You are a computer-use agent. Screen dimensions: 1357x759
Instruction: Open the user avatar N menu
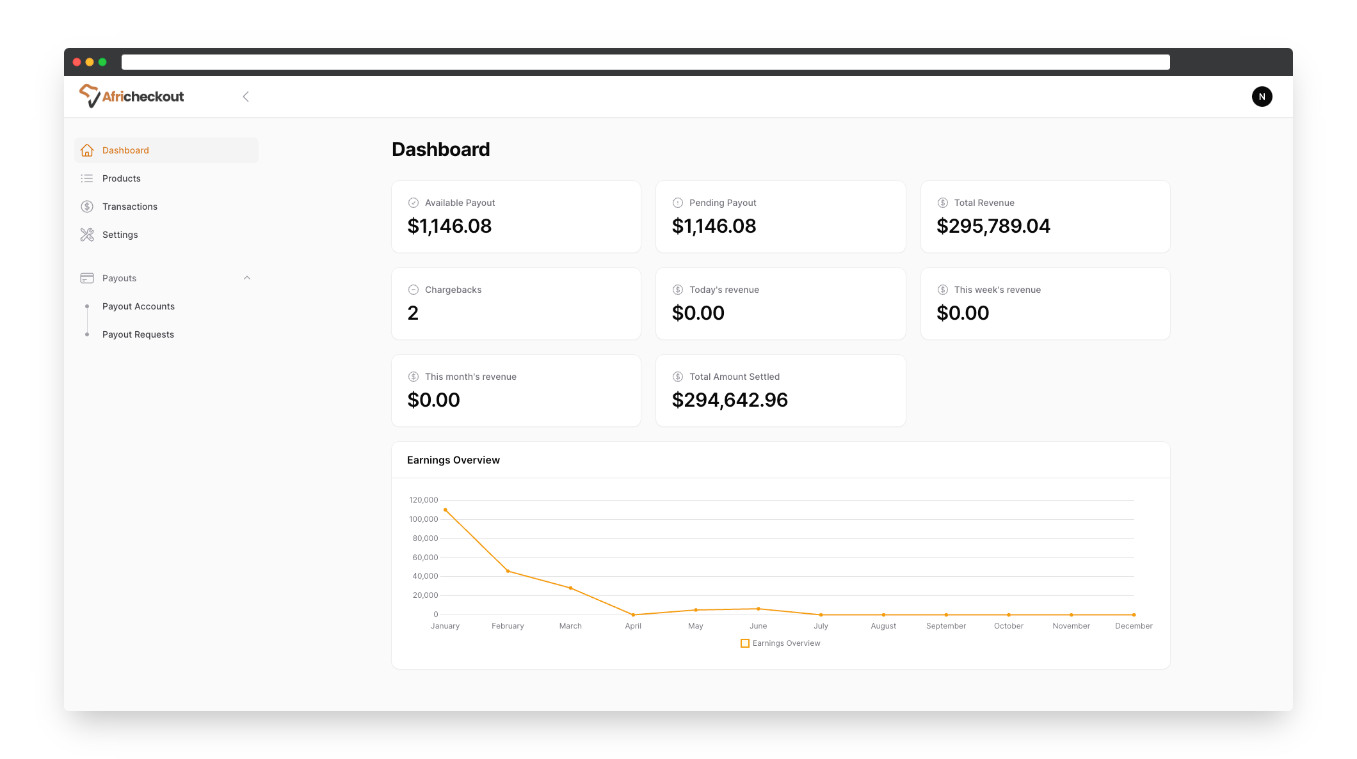[x=1262, y=97]
